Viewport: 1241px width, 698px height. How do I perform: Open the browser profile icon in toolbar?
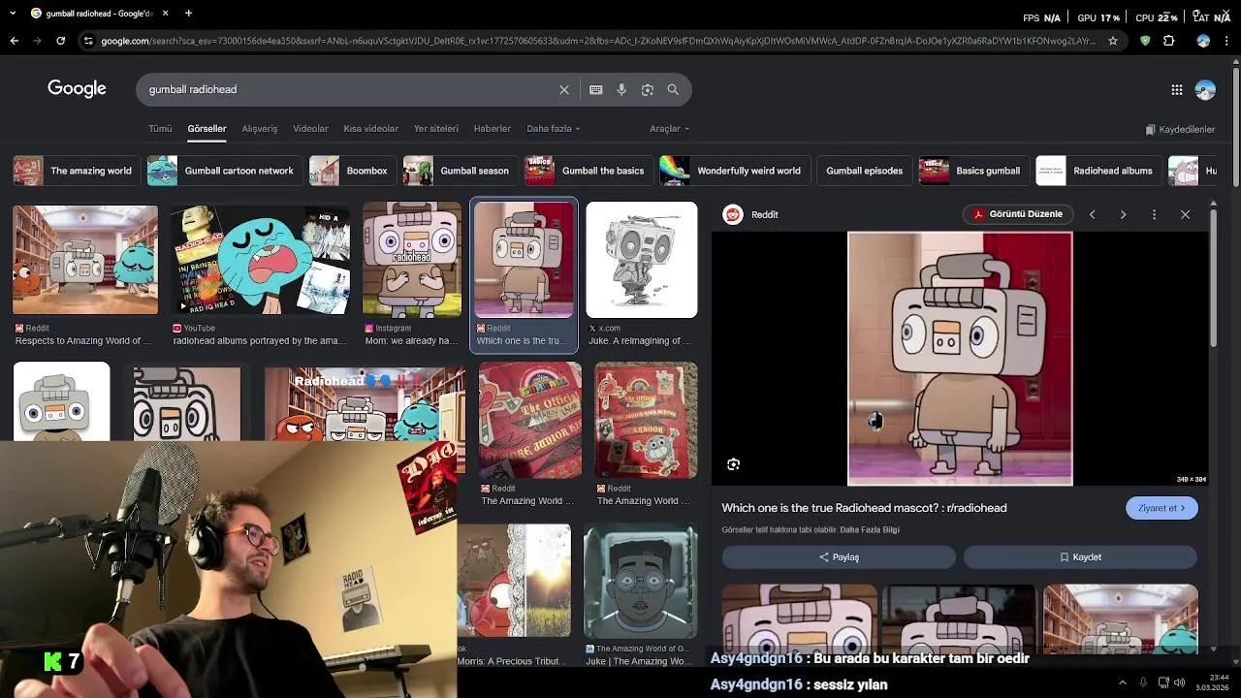click(x=1203, y=41)
